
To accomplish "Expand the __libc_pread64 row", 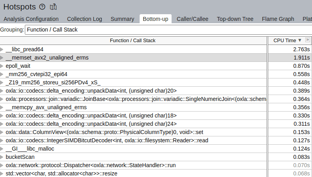I will [2, 49].
